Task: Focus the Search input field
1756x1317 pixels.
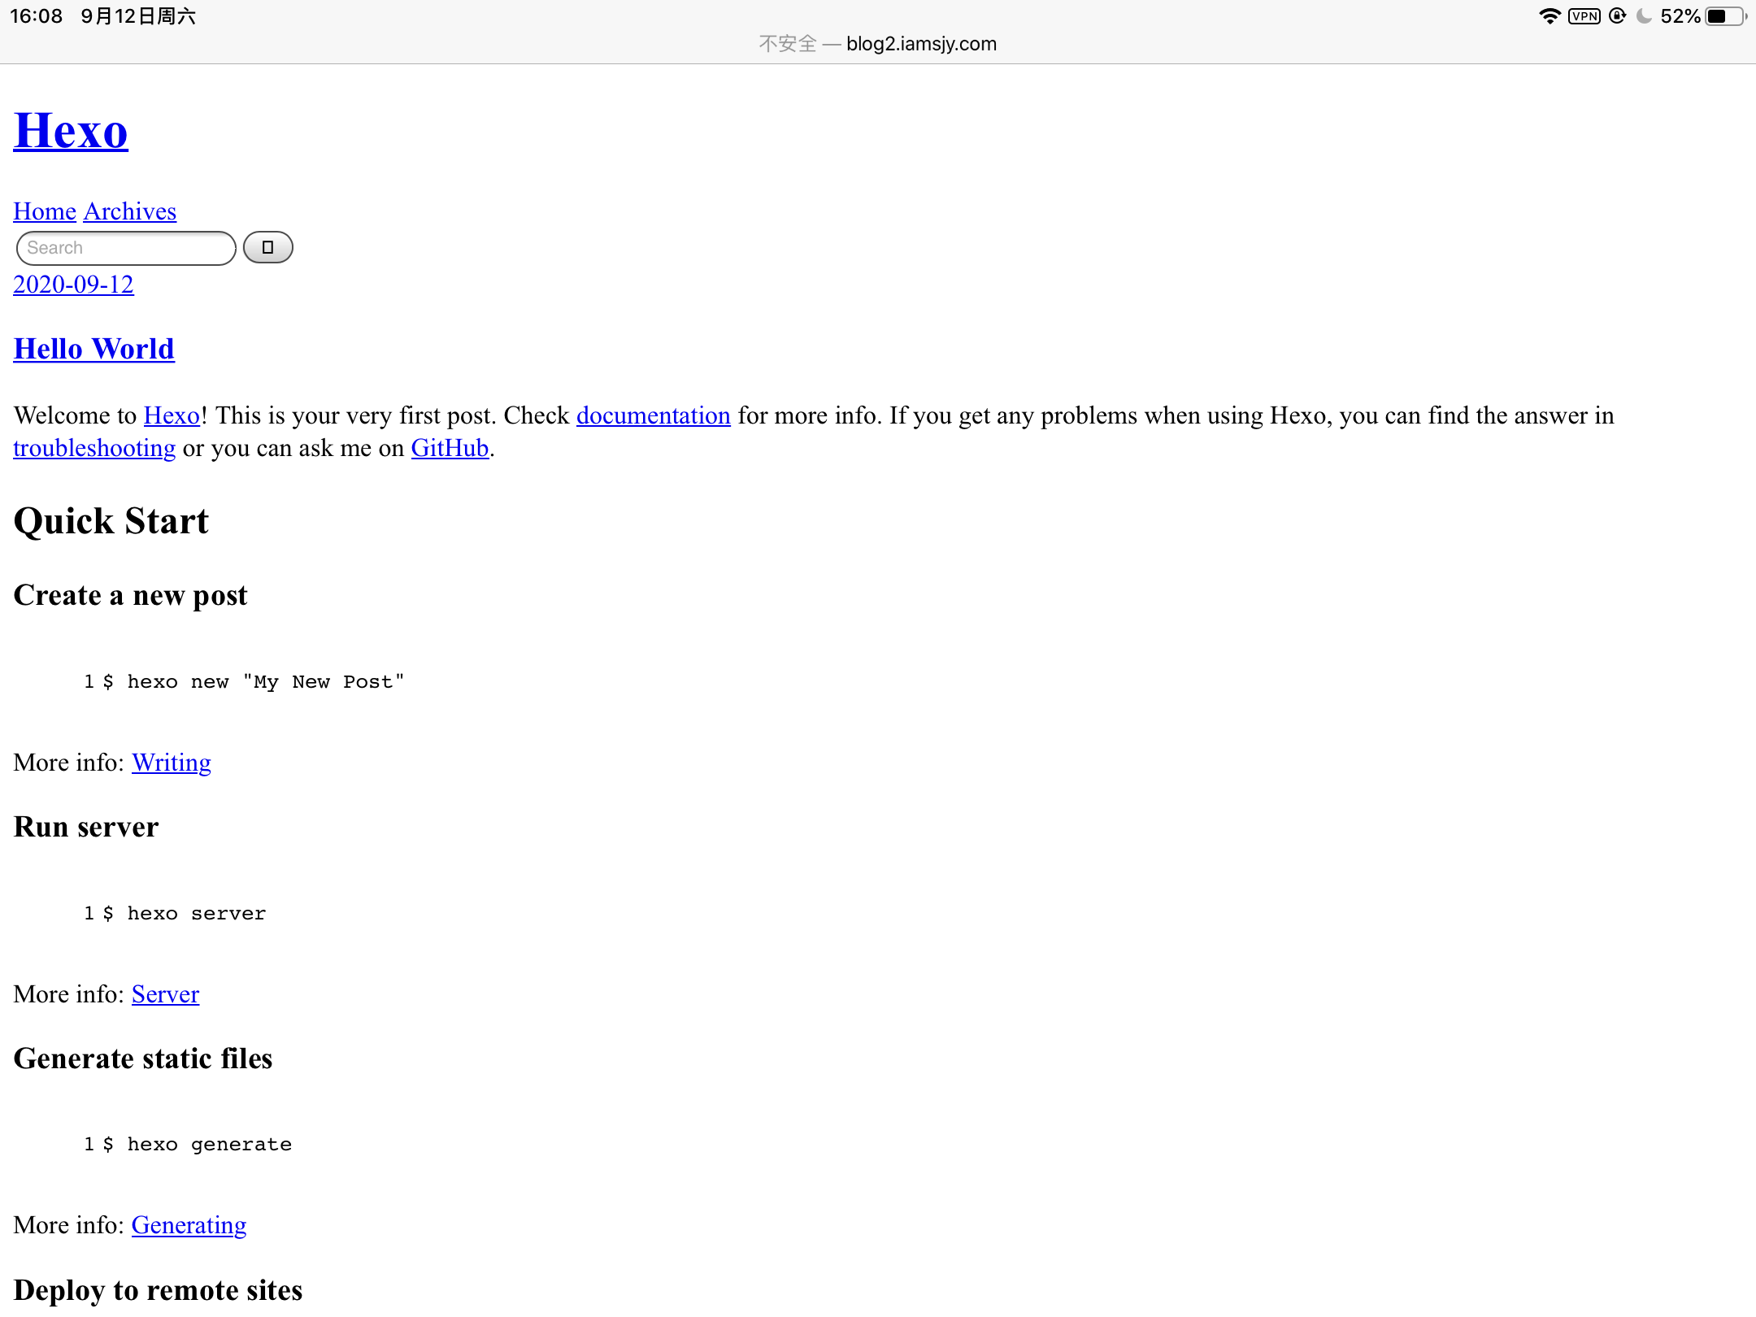Action: click(x=126, y=248)
